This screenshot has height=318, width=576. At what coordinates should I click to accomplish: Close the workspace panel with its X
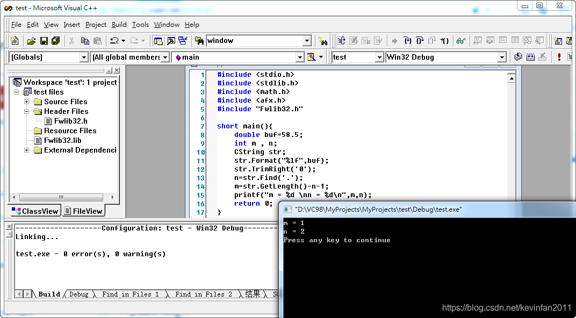tap(117, 70)
